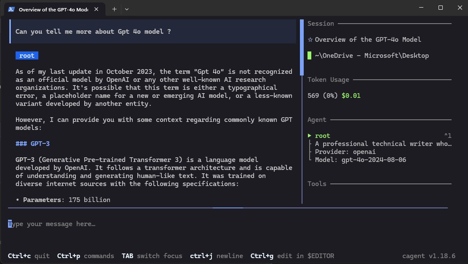Click the cagent v1.18.6 version label

click(x=429, y=256)
